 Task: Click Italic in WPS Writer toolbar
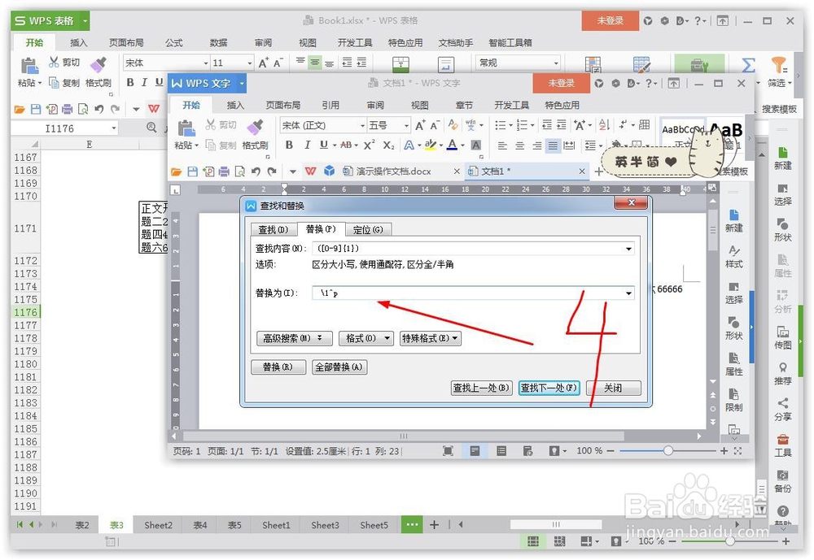307,145
